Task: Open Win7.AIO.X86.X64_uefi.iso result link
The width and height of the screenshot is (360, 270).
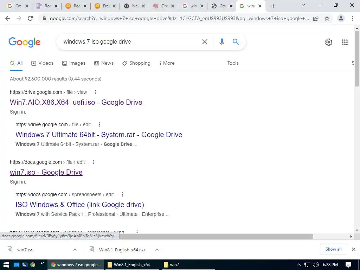Action: point(76,102)
